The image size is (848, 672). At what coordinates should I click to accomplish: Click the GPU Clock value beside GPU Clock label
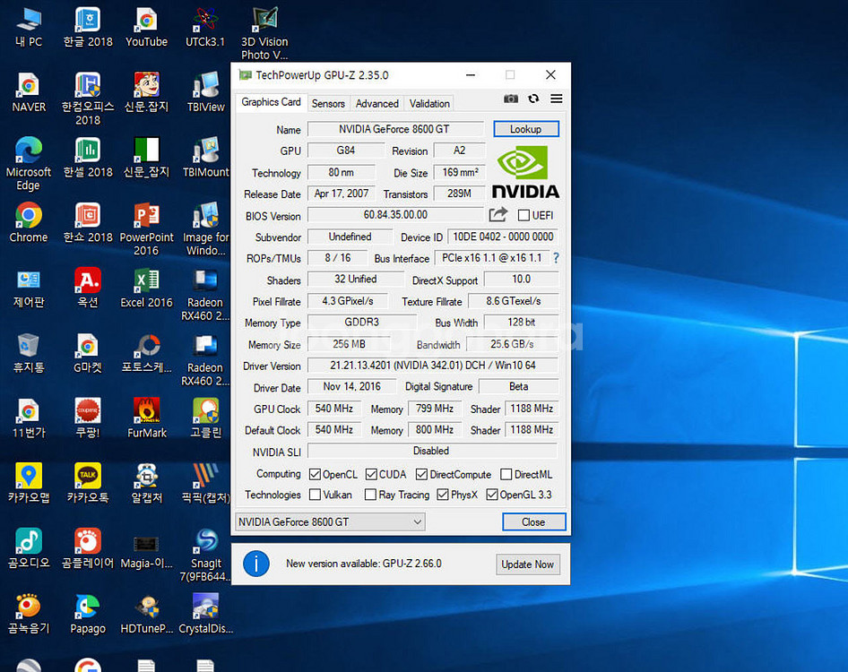pyautogui.click(x=334, y=409)
